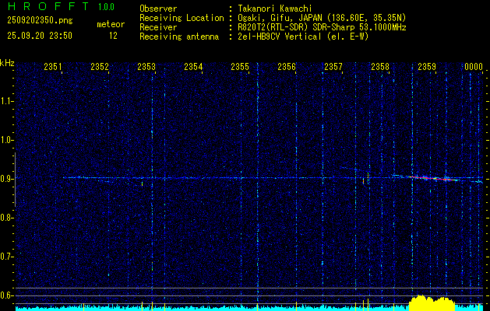Screen dimensions: 490x311
Task: Click the Receiver label
Action: tap(158, 27)
